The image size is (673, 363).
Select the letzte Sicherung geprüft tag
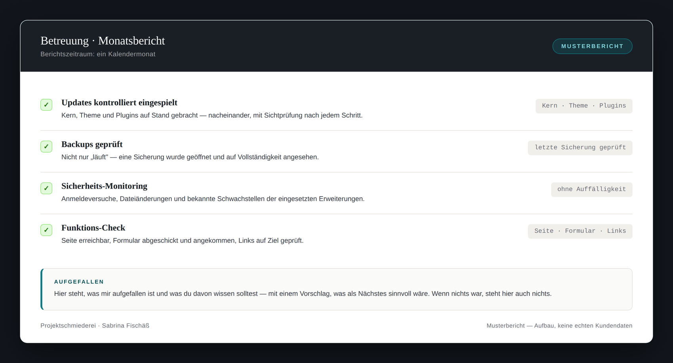click(580, 148)
